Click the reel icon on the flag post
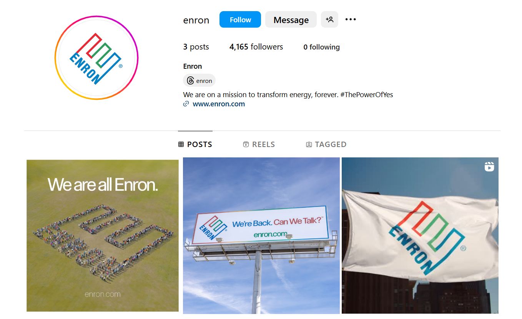This screenshot has width=522, height=319. pyautogui.click(x=489, y=167)
